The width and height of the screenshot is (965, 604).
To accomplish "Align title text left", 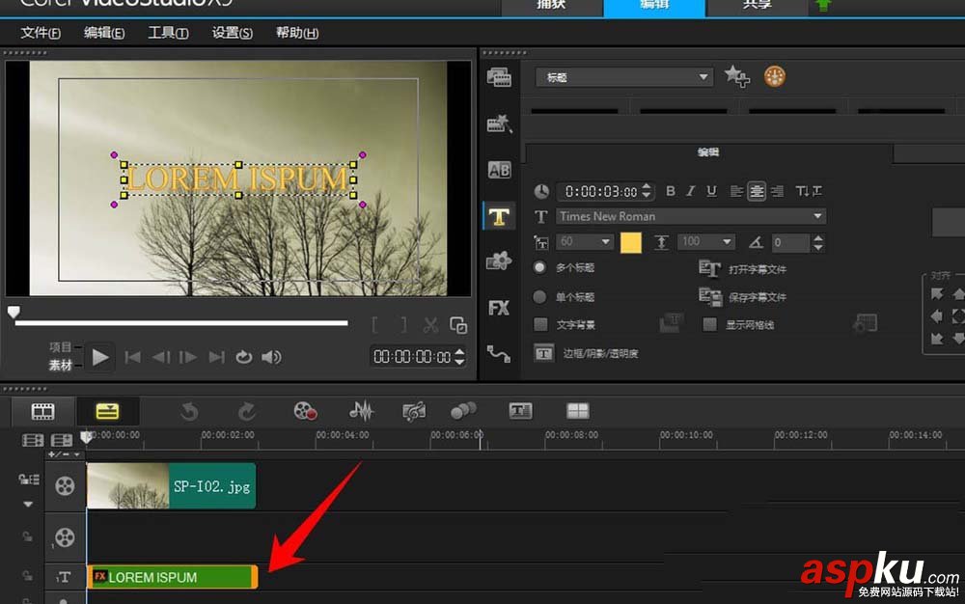I will point(736,191).
